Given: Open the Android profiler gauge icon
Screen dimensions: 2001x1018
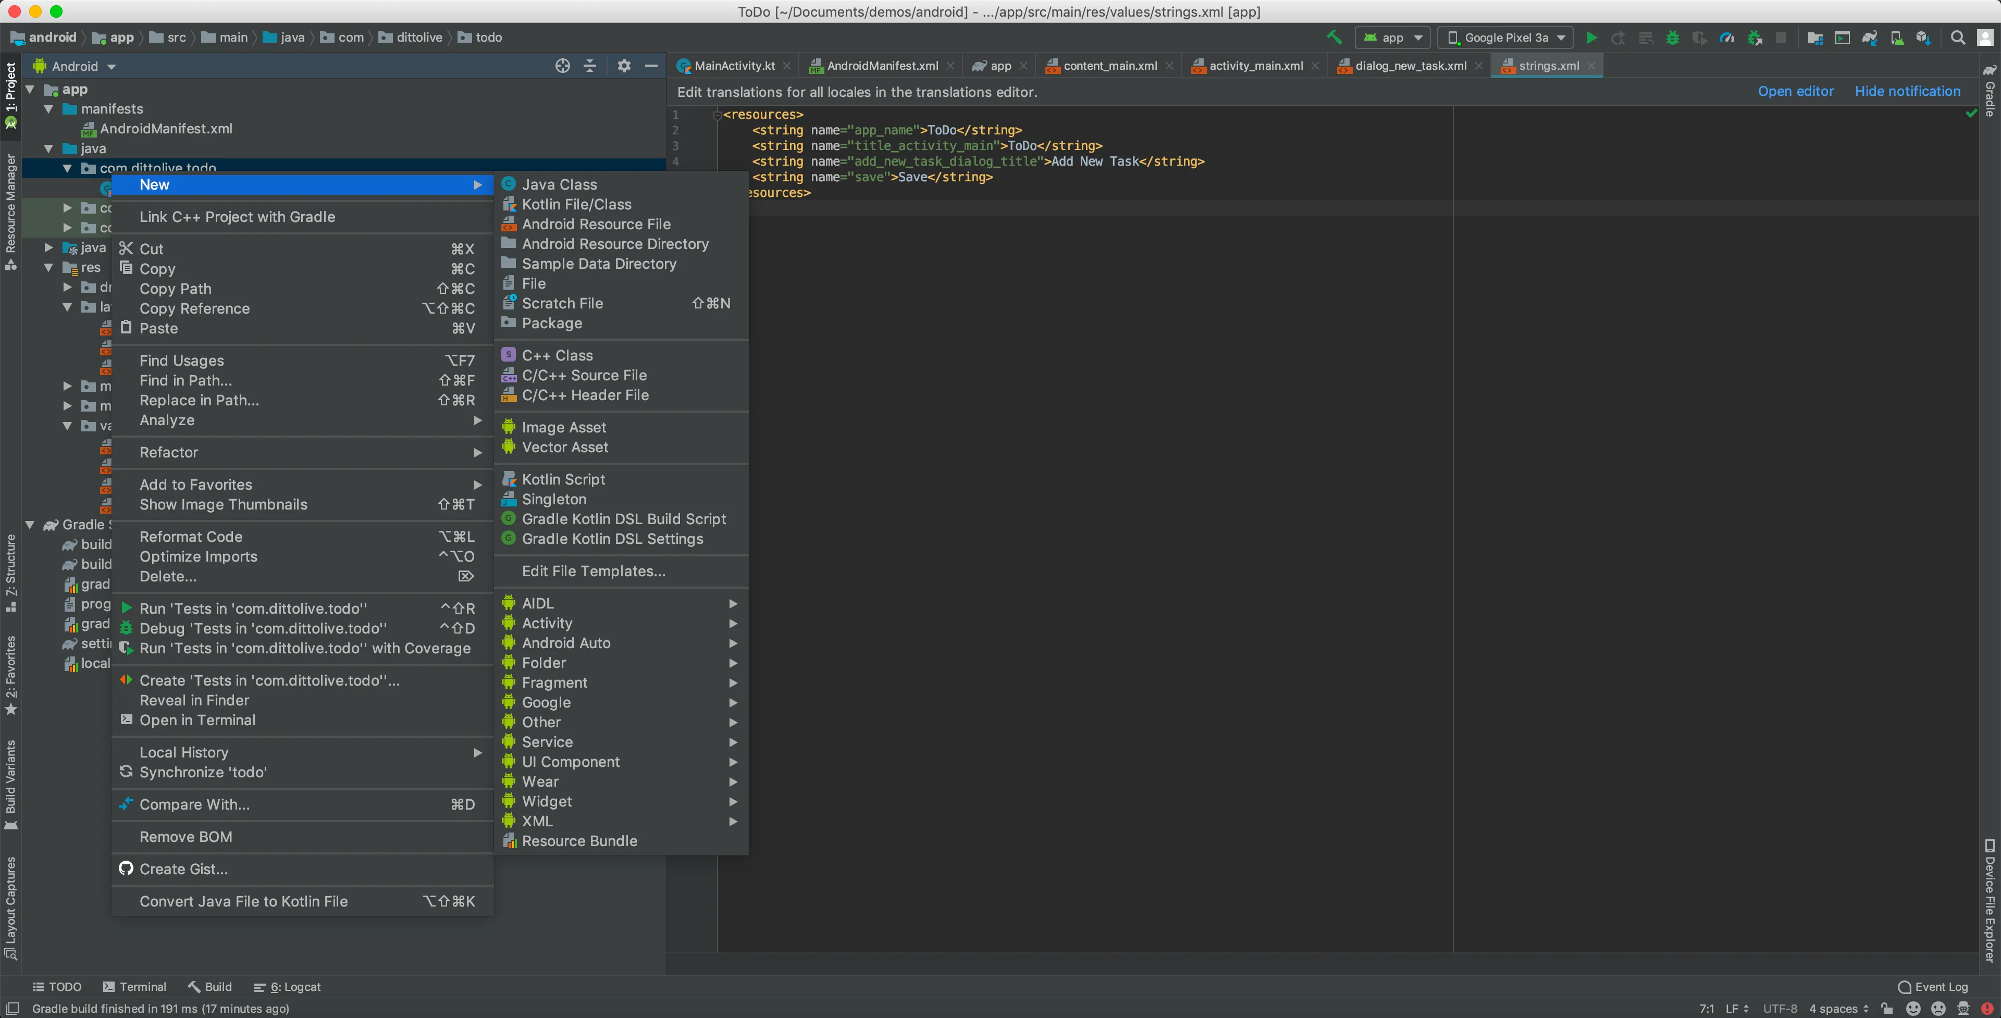Looking at the screenshot, I should tap(1726, 38).
